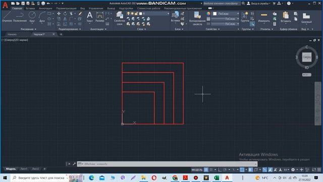Toggle object snap in status bar
The height and width of the screenshot is (182, 323).
click(242, 170)
